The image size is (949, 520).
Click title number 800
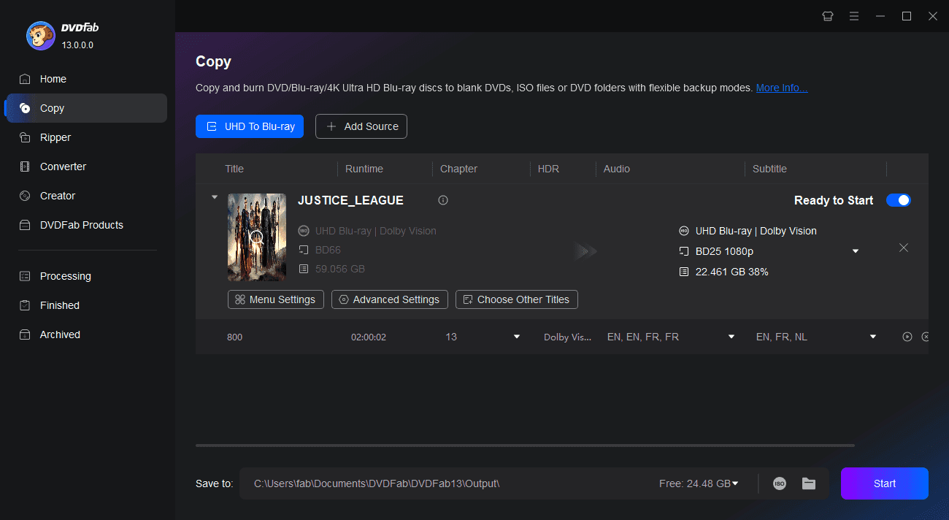click(x=234, y=337)
